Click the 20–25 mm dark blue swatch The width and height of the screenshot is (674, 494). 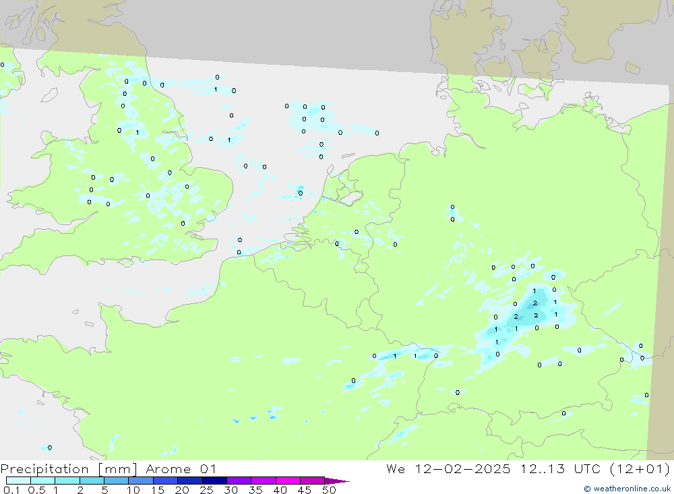point(190,481)
